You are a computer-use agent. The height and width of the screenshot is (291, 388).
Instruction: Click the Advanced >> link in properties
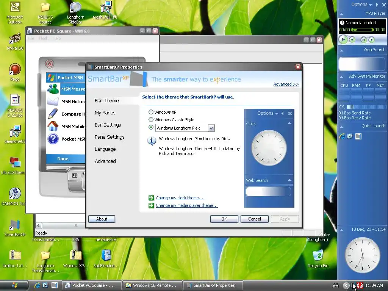(286, 84)
